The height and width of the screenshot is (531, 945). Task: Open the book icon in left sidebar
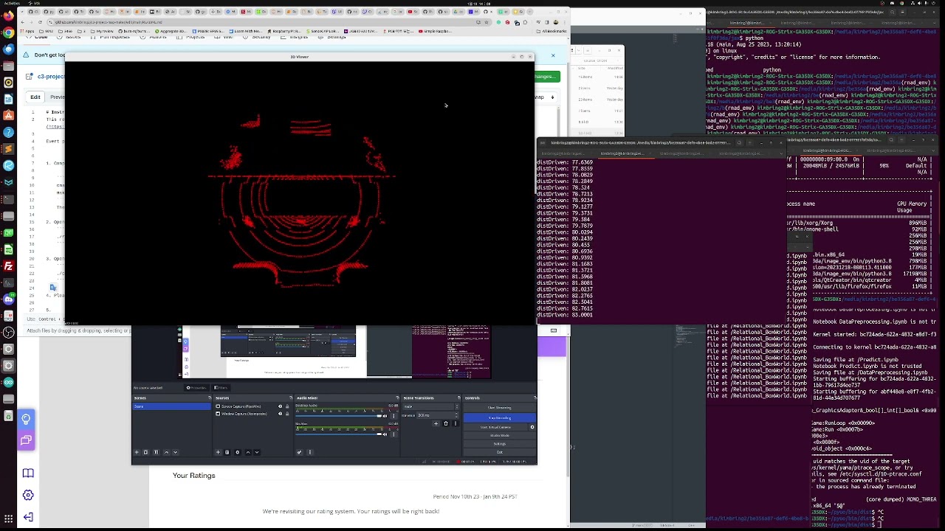click(28, 473)
